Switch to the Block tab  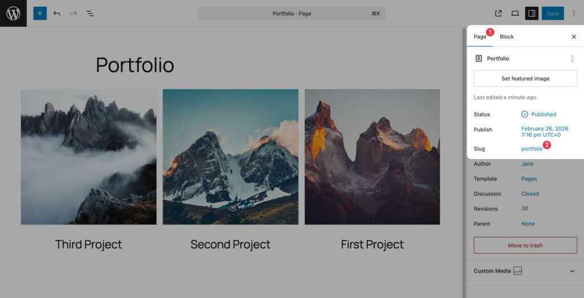(x=506, y=36)
